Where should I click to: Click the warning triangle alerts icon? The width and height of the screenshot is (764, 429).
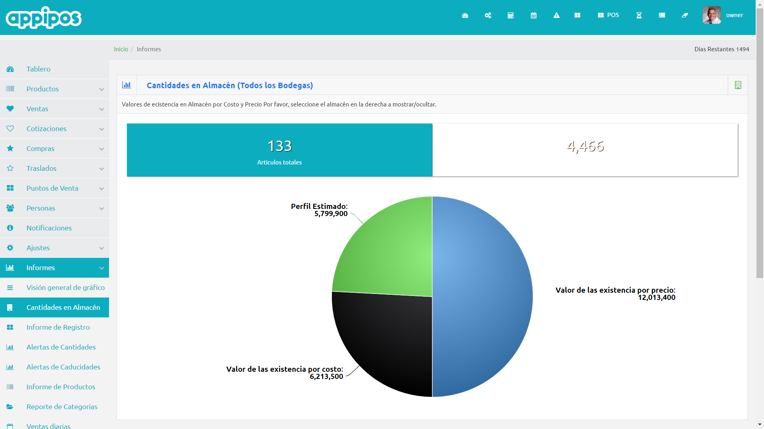(556, 15)
